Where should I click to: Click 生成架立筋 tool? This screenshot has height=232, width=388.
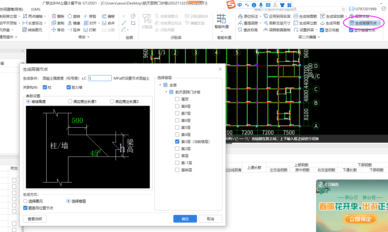point(305,23)
